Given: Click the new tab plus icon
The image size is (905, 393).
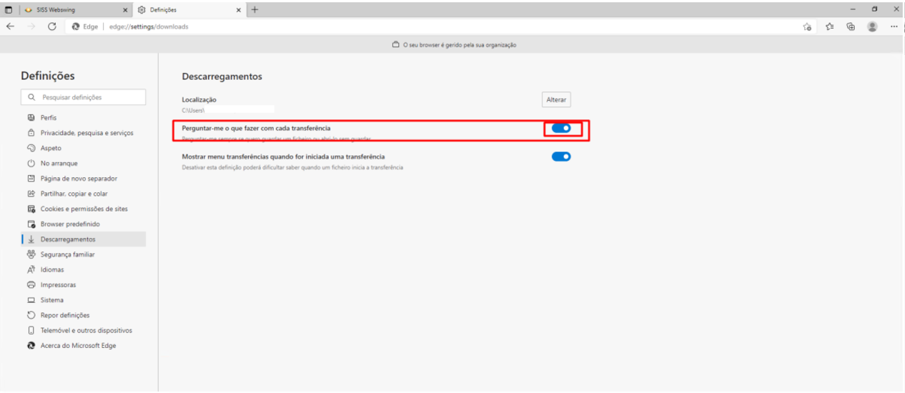Looking at the screenshot, I should pyautogui.click(x=254, y=9).
